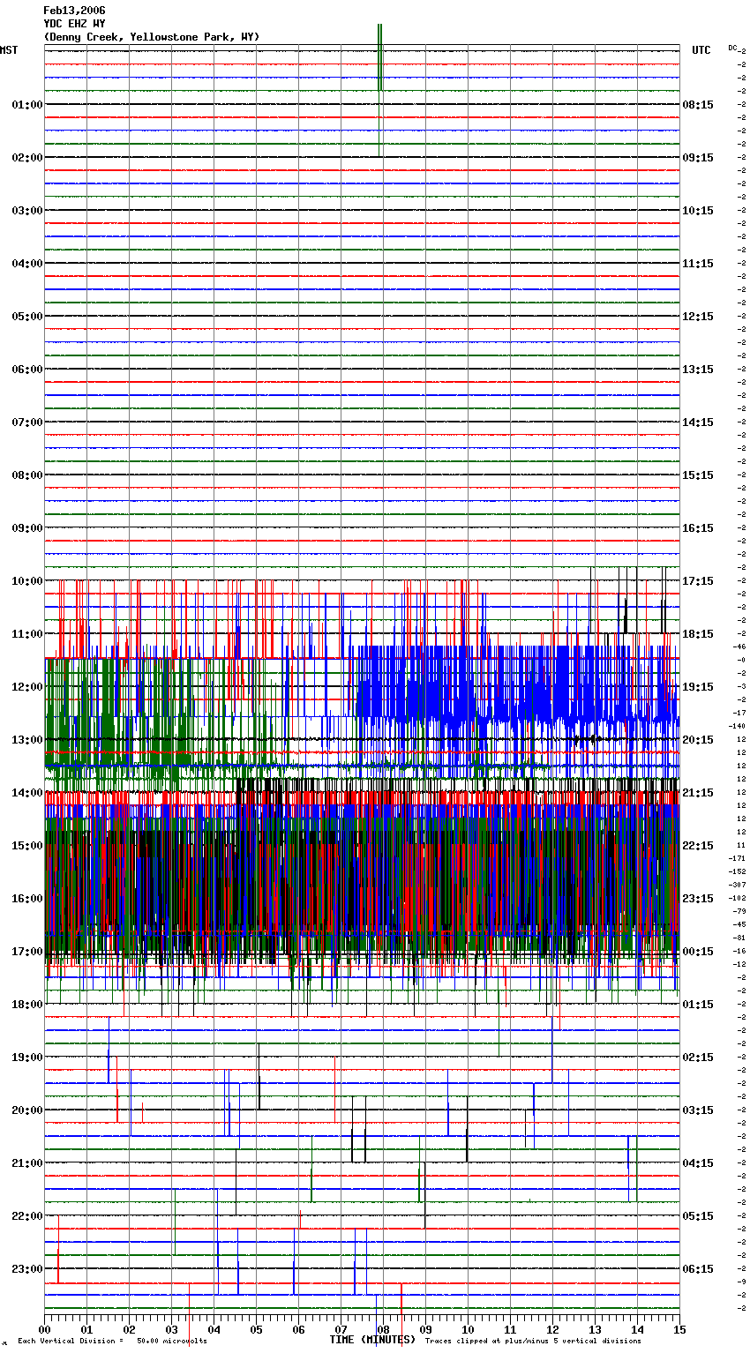
Task: Select the '05:00' MST hour label
Action: (x=27, y=317)
